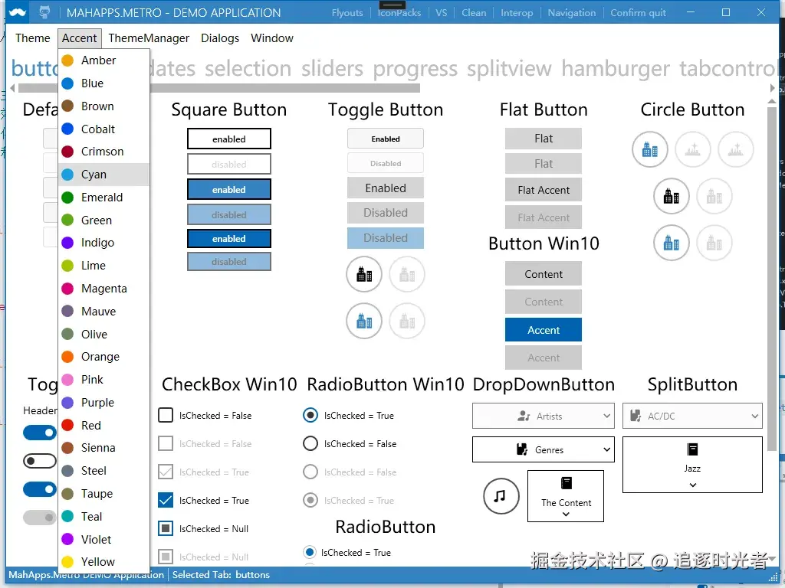Click first accent-colored circle button with city icon
This screenshot has width=785, height=588.
(x=650, y=149)
